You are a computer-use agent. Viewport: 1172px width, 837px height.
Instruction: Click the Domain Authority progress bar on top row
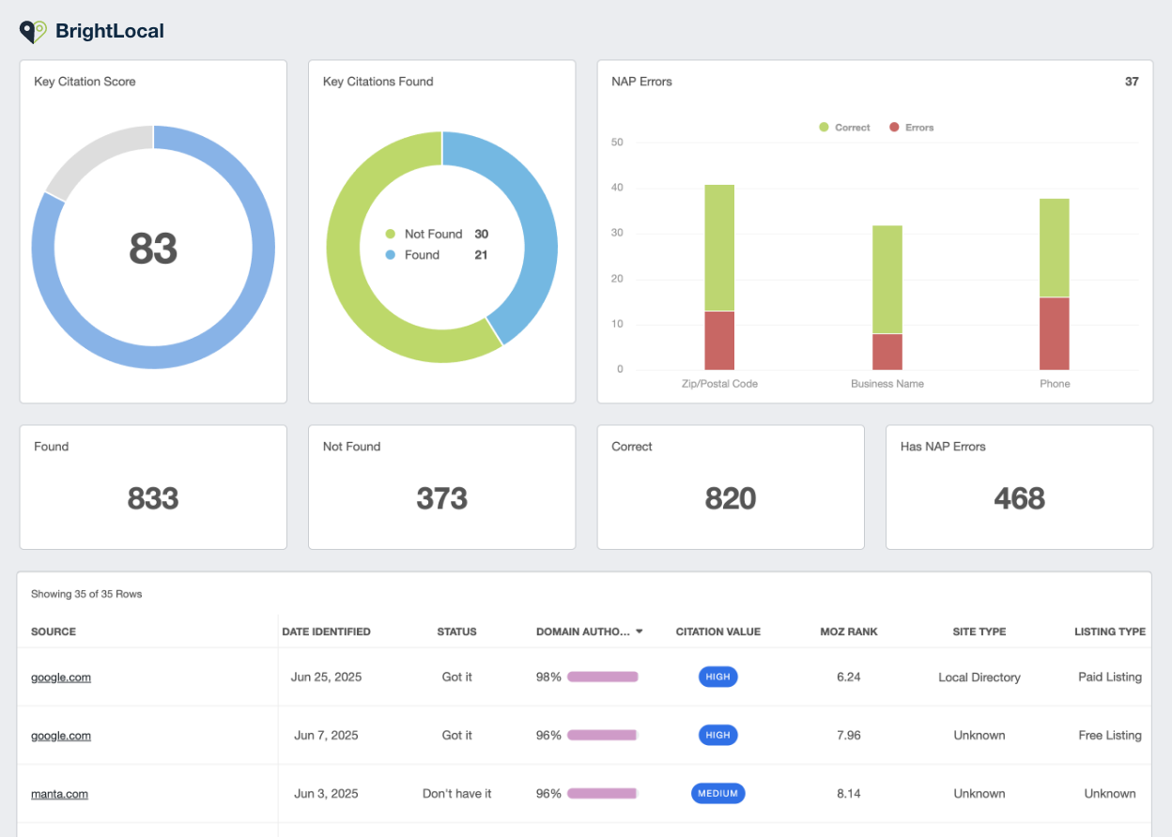(602, 677)
